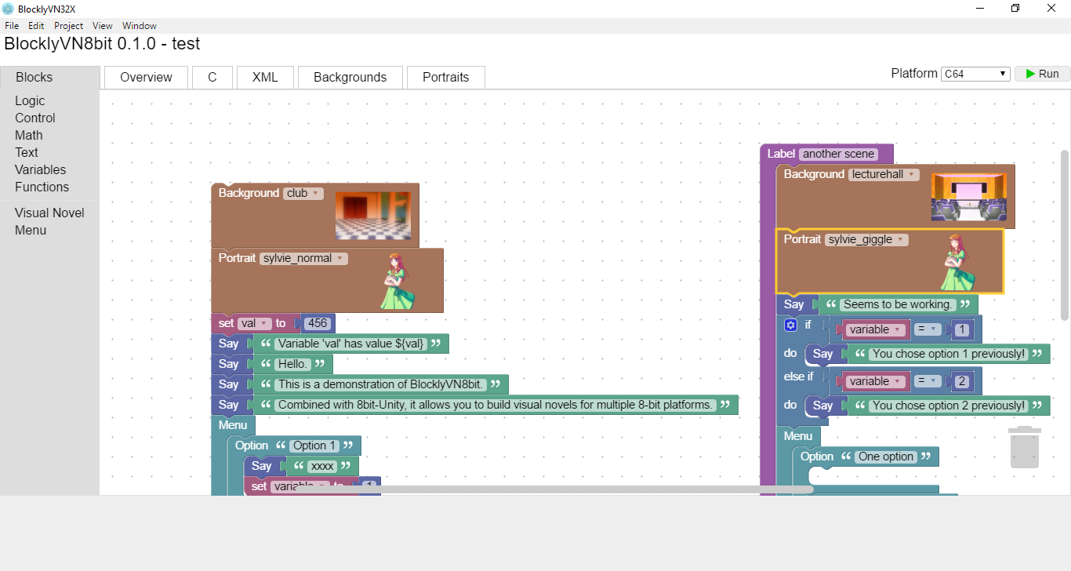The width and height of the screenshot is (1071, 571).
Task: Click the BlocklyVN32X application icon in titlebar
Action: click(x=8, y=9)
